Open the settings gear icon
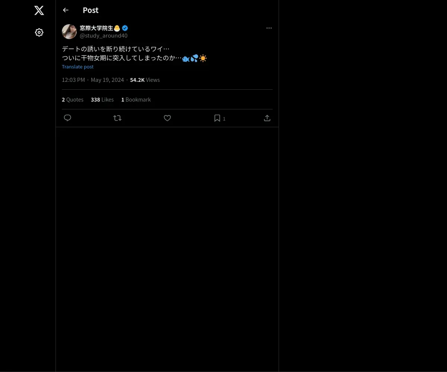Viewport: 447px width, 372px height. pos(39,32)
